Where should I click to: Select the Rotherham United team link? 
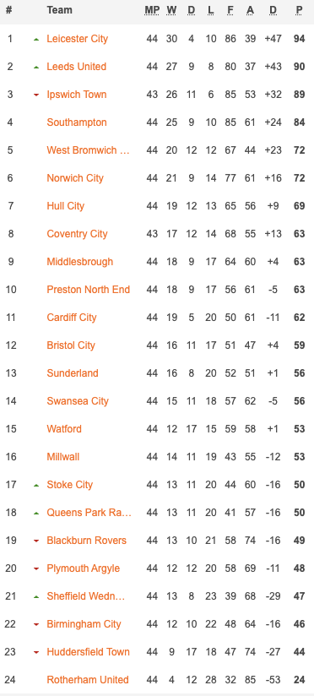tap(88, 680)
